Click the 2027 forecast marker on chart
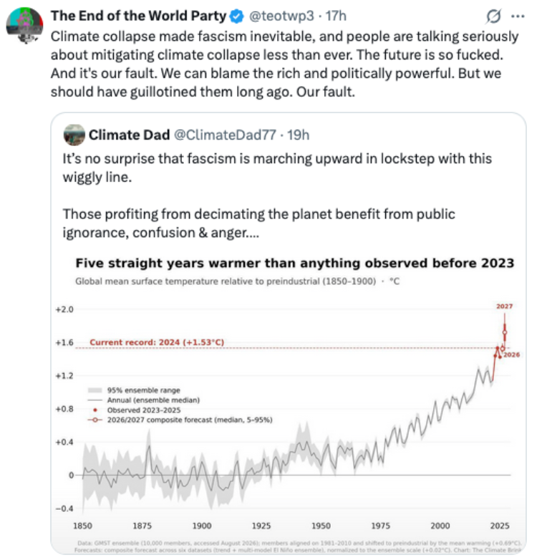The image size is (537, 560). 505,332
